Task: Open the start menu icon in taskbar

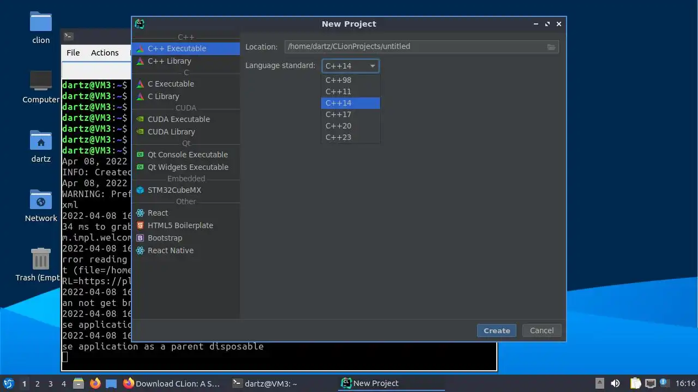Action: click(x=8, y=383)
